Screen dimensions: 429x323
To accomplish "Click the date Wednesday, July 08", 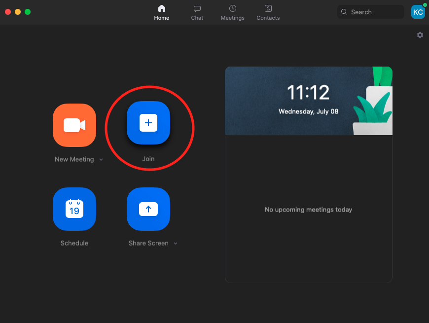I will point(308,111).
